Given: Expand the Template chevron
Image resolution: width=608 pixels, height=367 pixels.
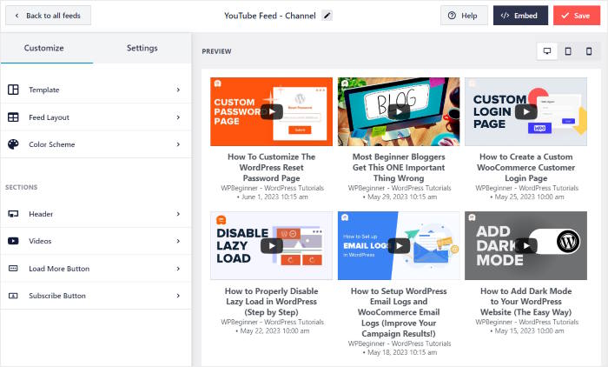Looking at the screenshot, I should pos(178,90).
